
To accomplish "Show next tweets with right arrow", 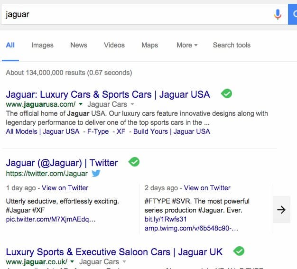I will pyautogui.click(x=281, y=210).
